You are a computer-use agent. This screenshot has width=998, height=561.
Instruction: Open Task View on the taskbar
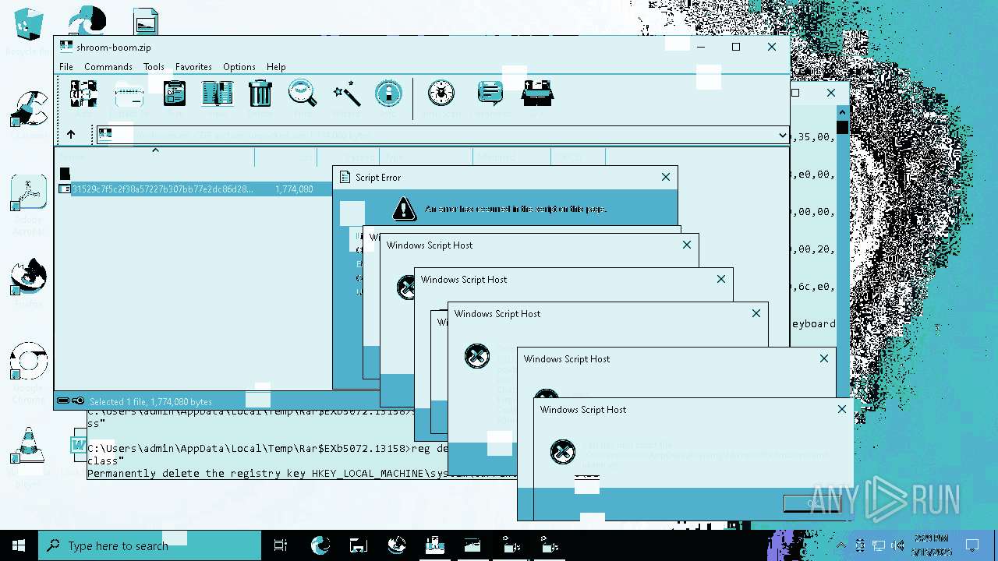pyautogui.click(x=281, y=545)
